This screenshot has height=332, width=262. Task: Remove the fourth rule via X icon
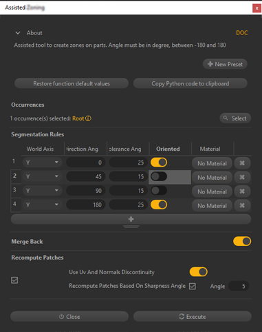242,205
